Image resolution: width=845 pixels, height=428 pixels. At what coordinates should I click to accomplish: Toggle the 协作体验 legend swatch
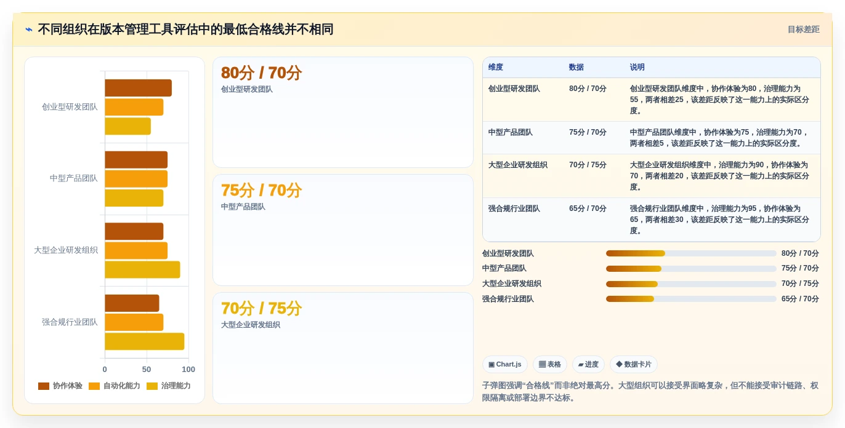coord(44,386)
